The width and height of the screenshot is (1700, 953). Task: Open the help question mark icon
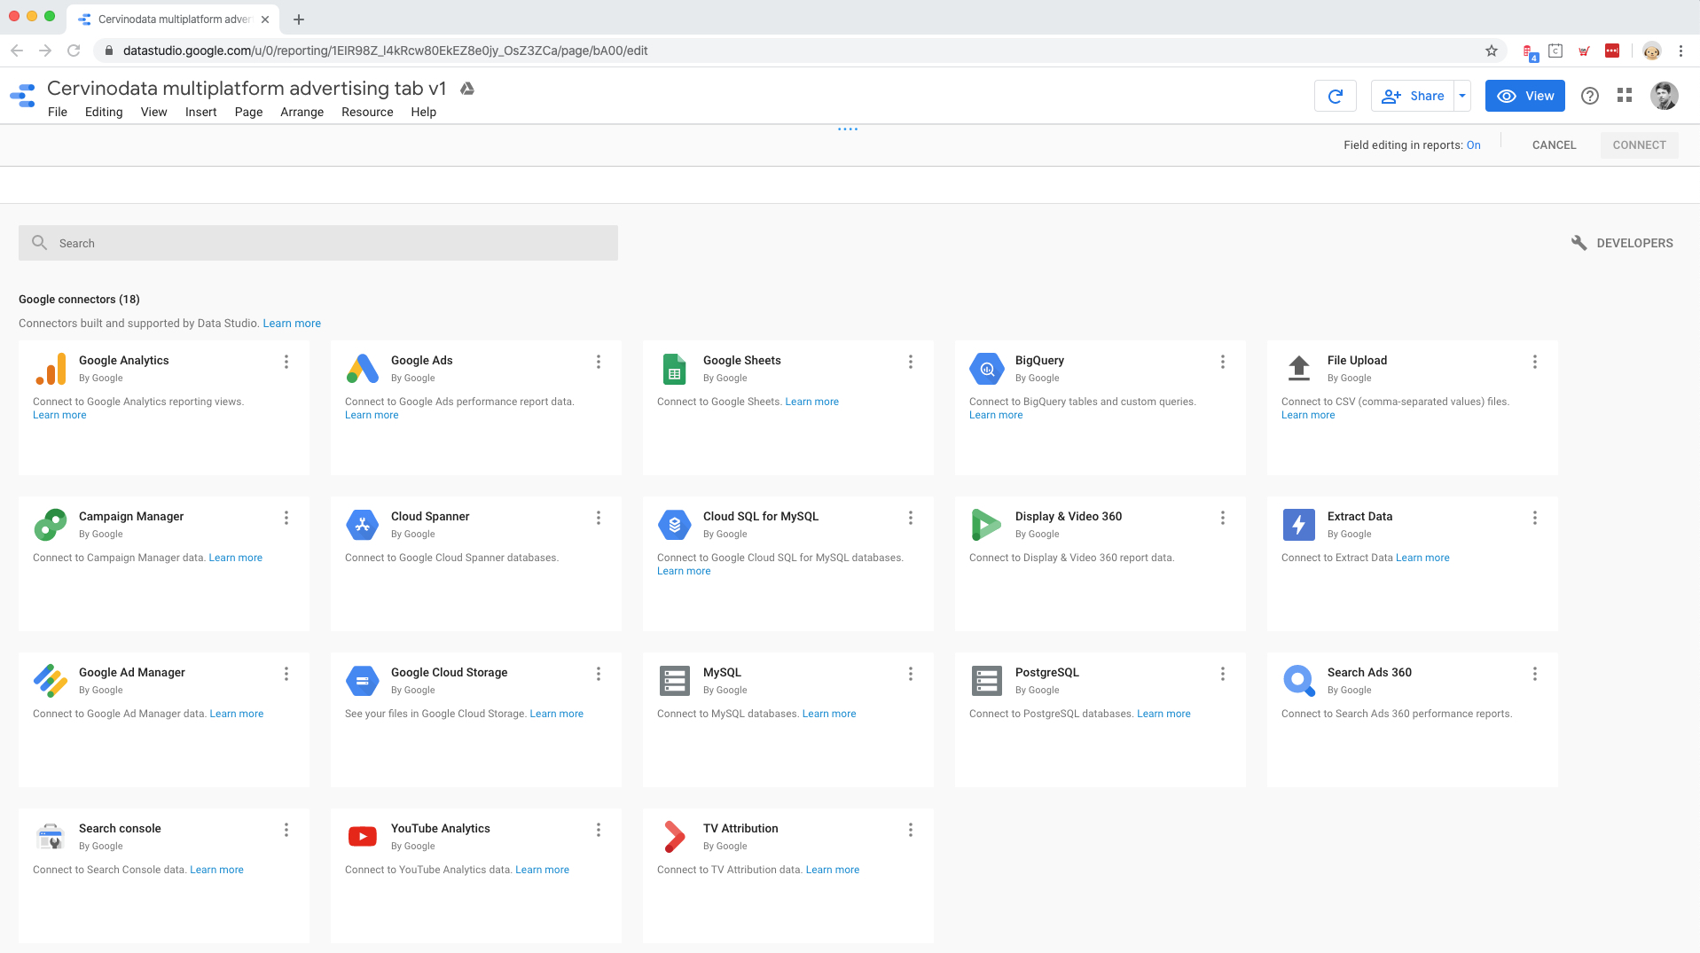[1590, 96]
